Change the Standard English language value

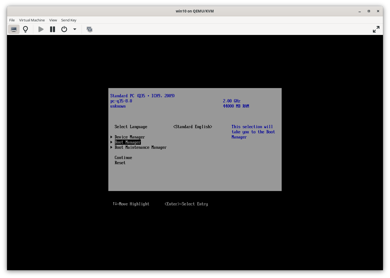(193, 127)
